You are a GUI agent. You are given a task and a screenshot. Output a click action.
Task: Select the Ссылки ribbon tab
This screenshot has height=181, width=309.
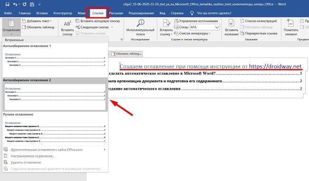point(98,13)
